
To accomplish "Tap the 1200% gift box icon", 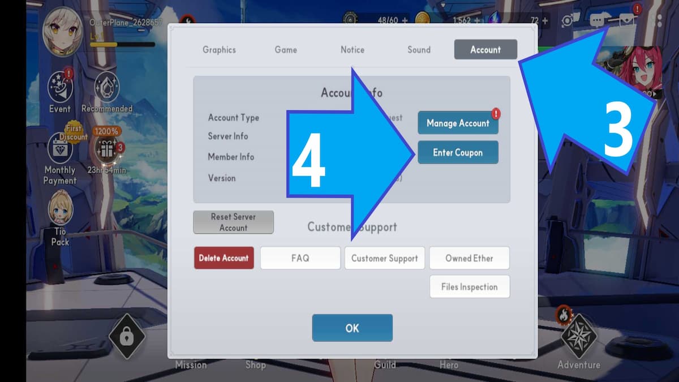I will (107, 149).
